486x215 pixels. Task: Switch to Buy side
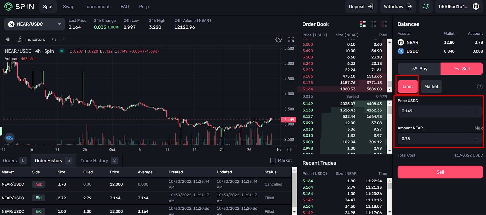pyautogui.click(x=419, y=68)
